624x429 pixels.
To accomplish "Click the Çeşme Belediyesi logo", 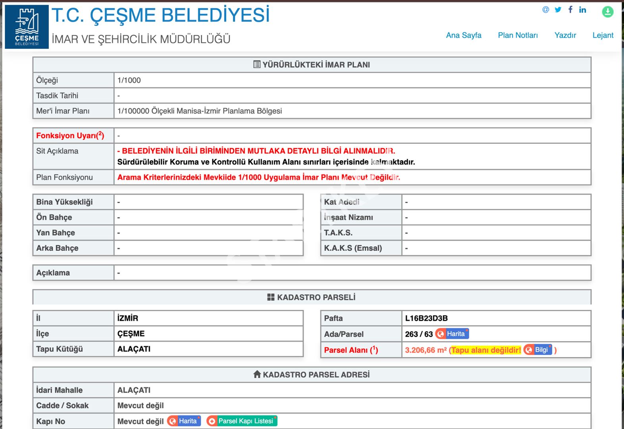I will tap(27, 27).
